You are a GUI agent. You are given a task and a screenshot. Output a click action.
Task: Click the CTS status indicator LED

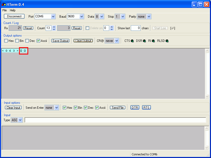132,41
